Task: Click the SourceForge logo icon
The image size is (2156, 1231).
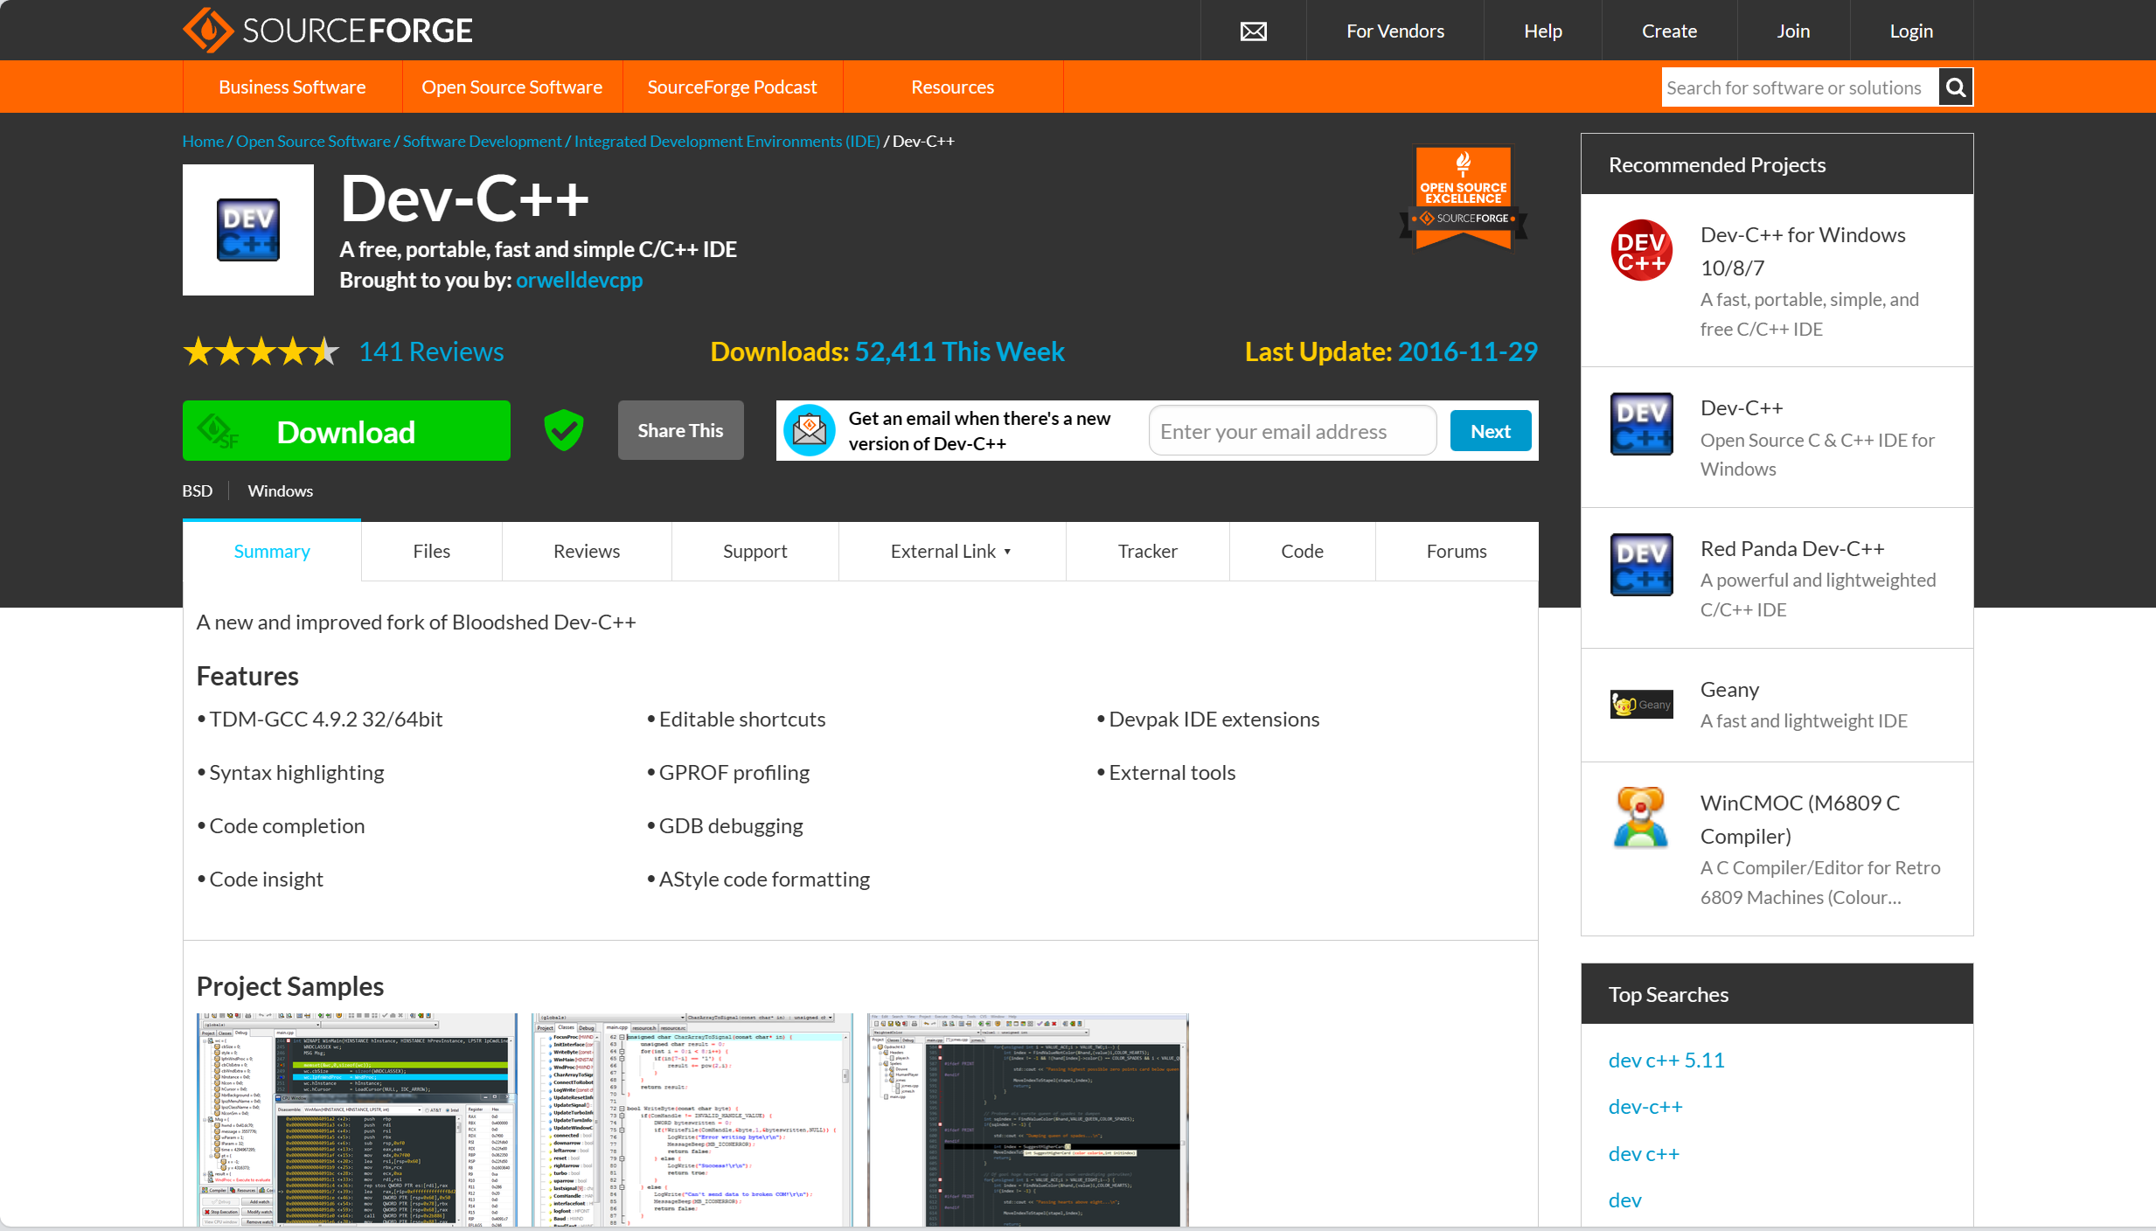Action: 207,31
